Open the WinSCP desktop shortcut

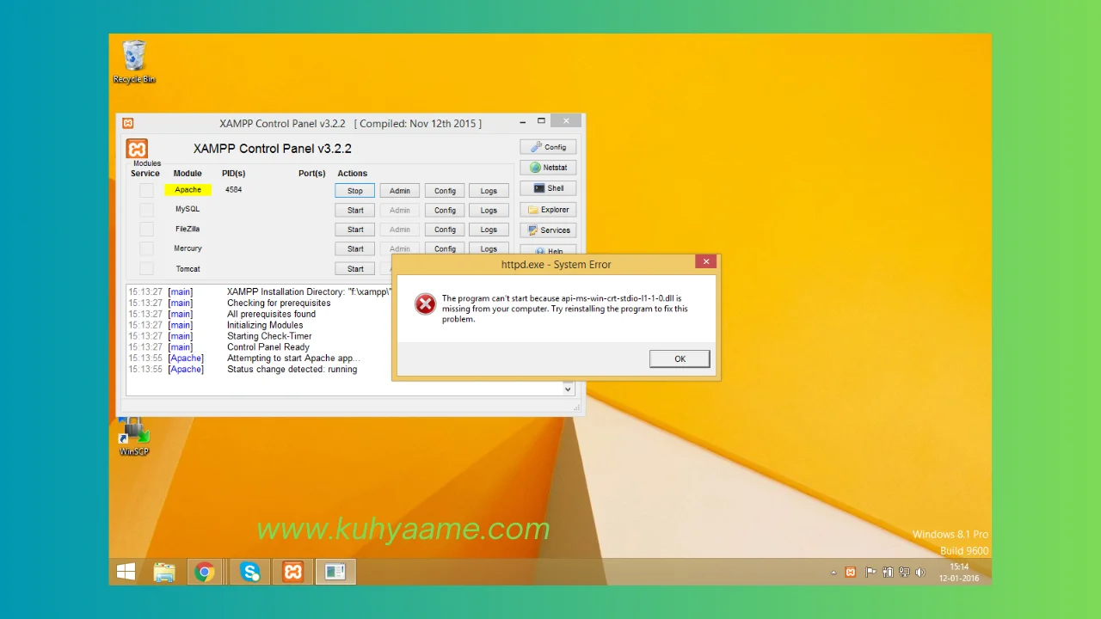click(x=134, y=437)
